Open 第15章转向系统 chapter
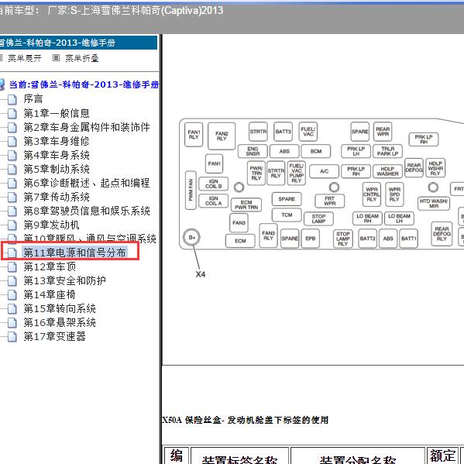The image size is (464, 464). (60, 308)
